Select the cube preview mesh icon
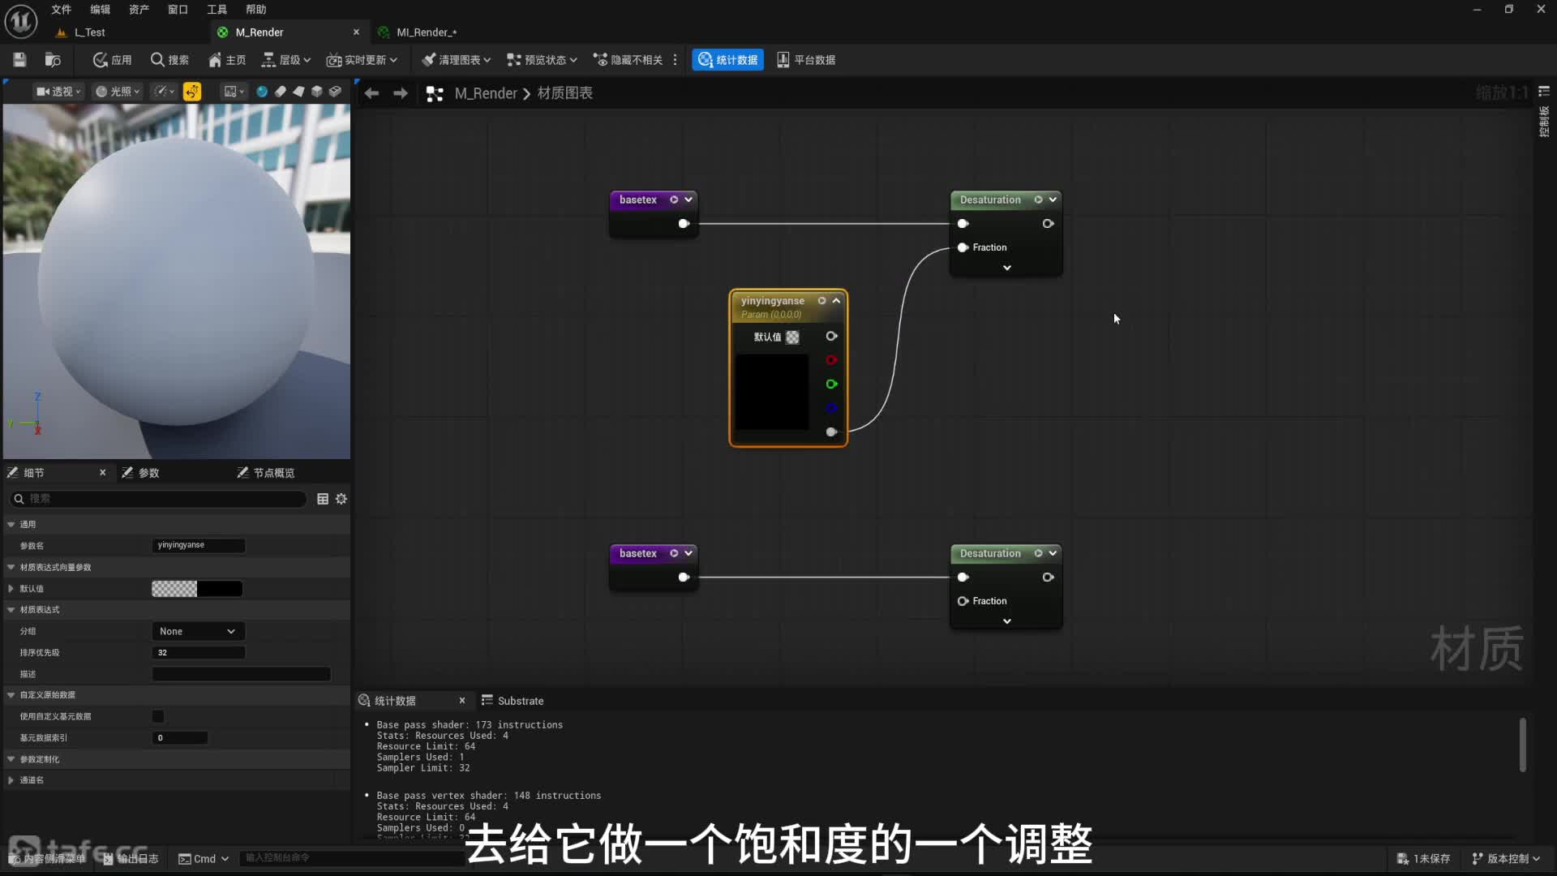This screenshot has width=1557, height=876. tap(317, 92)
